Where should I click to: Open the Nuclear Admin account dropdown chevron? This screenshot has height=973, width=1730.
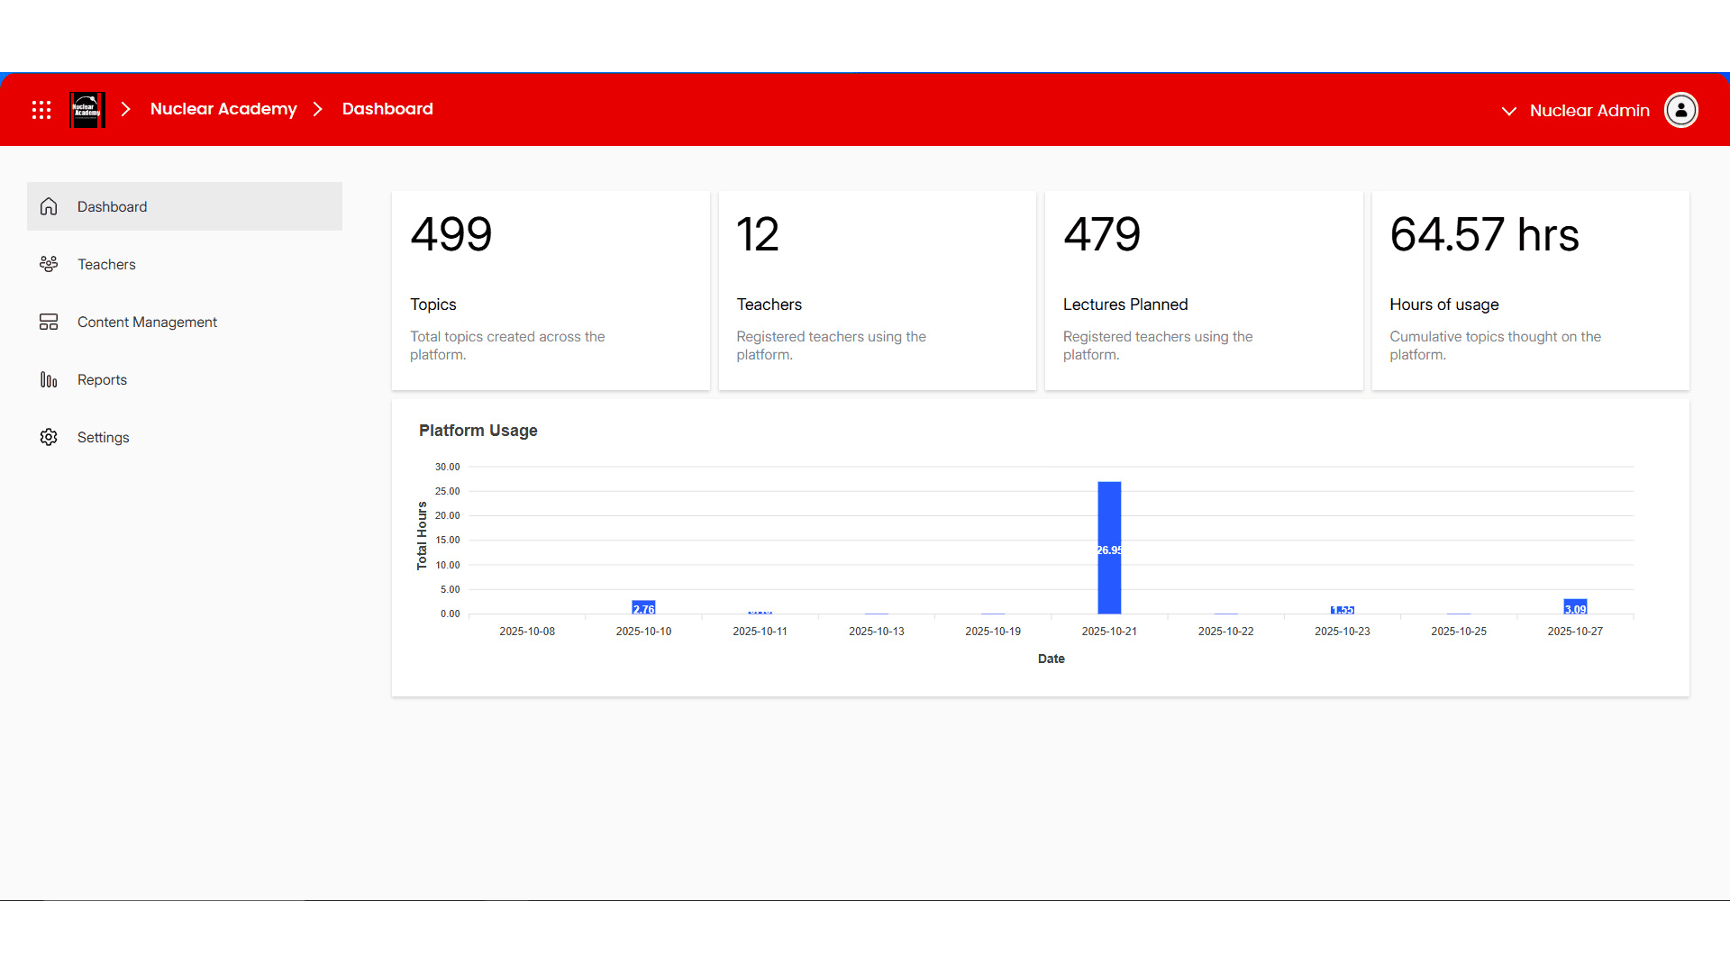point(1508,112)
